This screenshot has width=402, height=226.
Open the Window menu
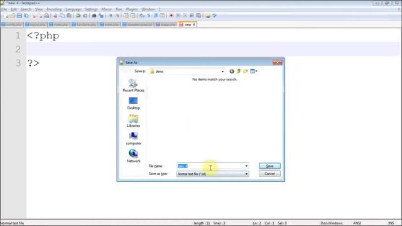click(148, 9)
